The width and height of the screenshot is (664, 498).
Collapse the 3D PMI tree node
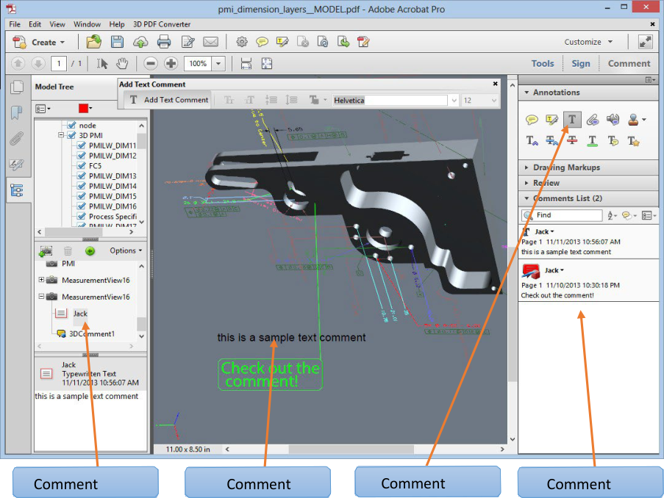[x=62, y=135]
